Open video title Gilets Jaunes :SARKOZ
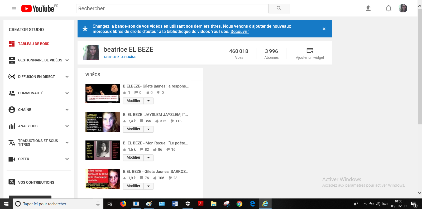422x209 pixels. pyautogui.click(x=156, y=172)
